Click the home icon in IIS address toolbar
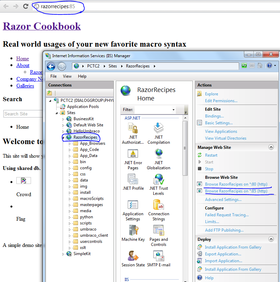280x282 pixels. click(260, 66)
